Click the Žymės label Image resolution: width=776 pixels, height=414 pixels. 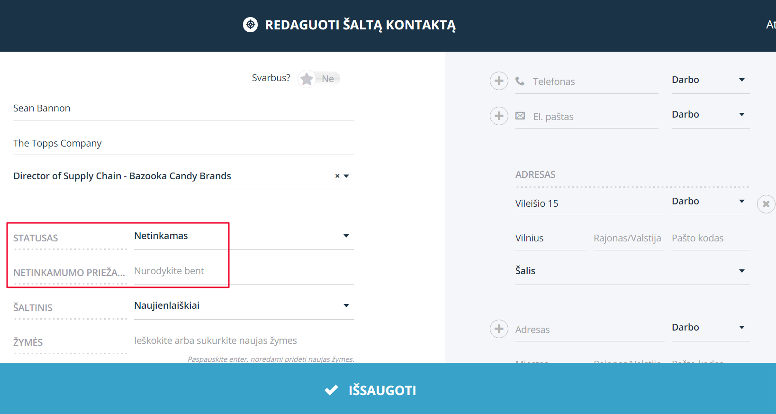pos(28,342)
